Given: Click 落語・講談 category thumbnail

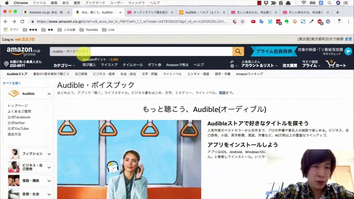Looking at the screenshot, I should coord(14,181).
